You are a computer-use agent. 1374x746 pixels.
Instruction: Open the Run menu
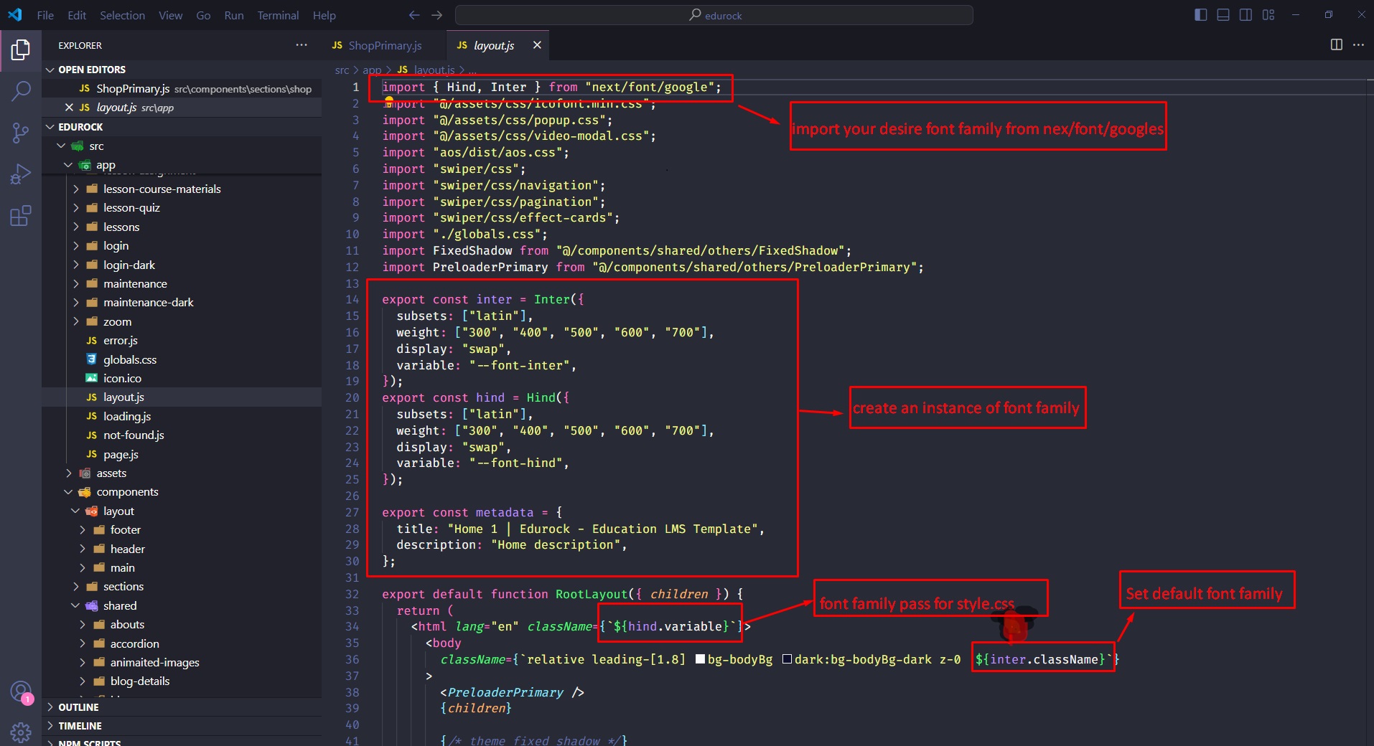click(234, 15)
